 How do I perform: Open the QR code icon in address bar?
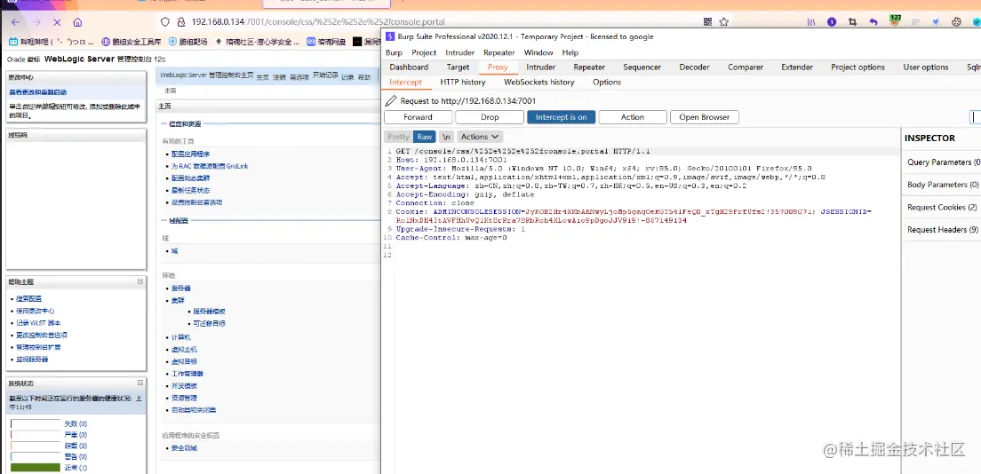707,22
